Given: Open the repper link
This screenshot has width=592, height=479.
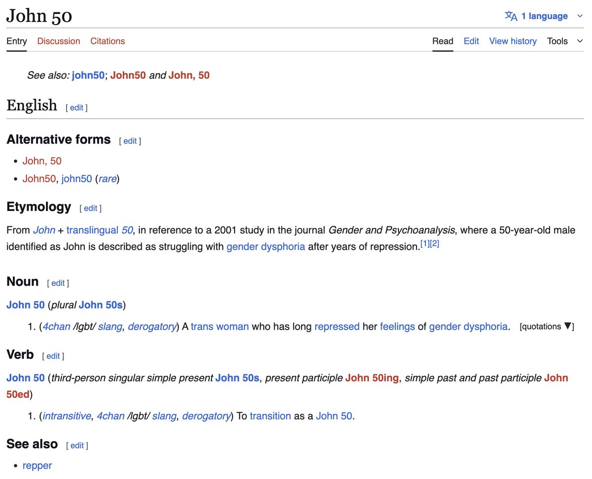Looking at the screenshot, I should (37, 466).
